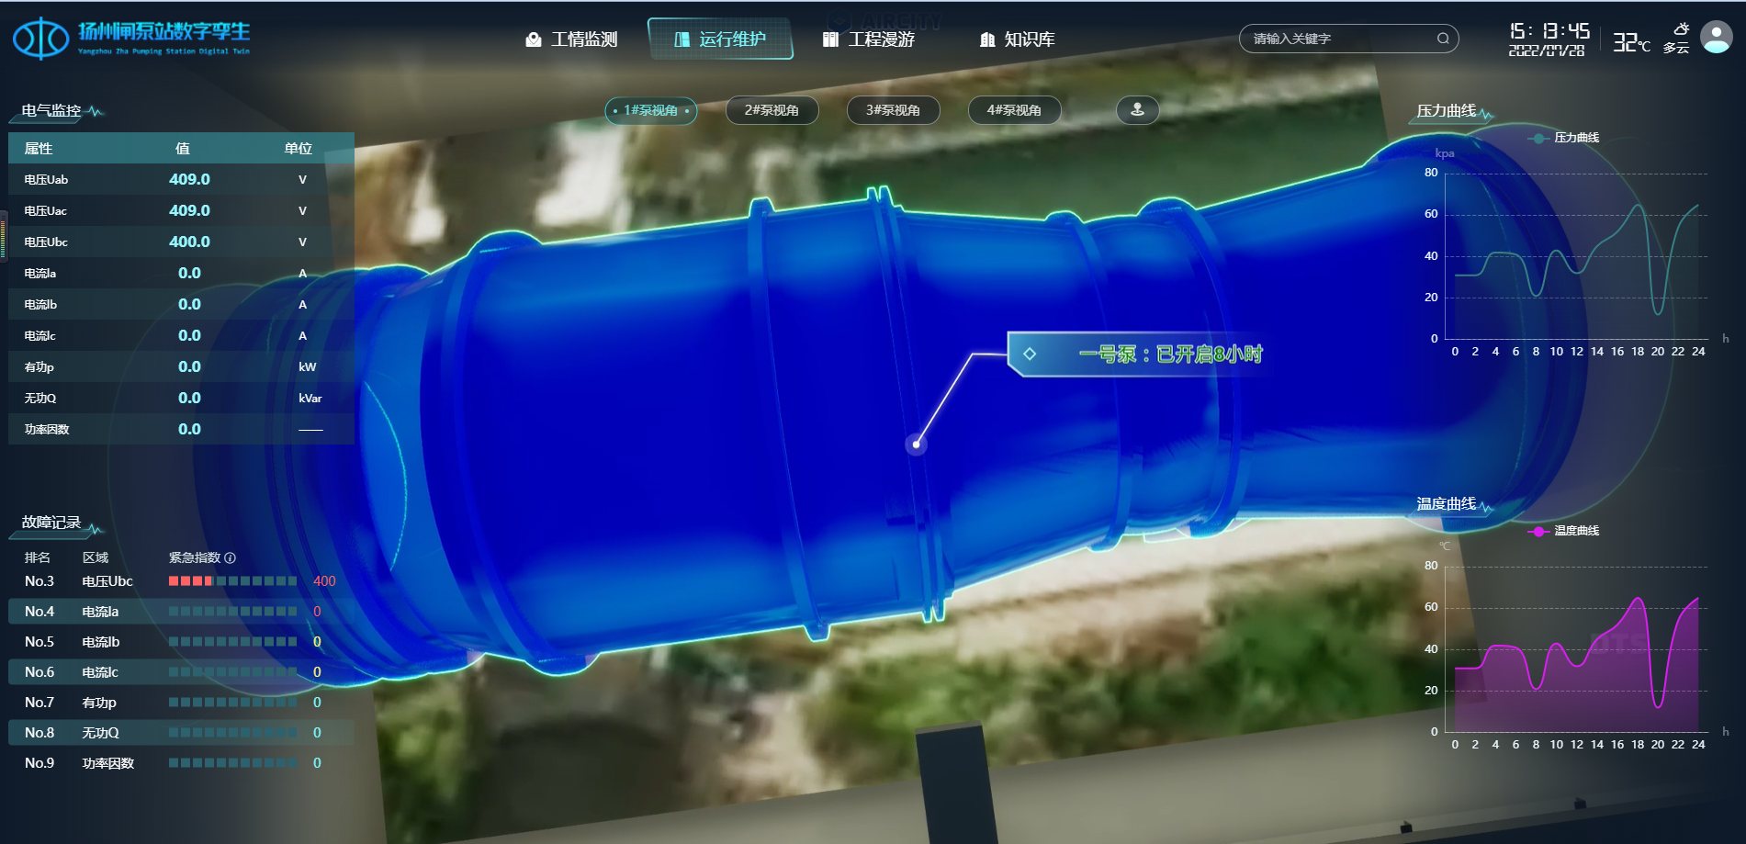
Task: Click the 400 urgency value
Action: coord(324,581)
